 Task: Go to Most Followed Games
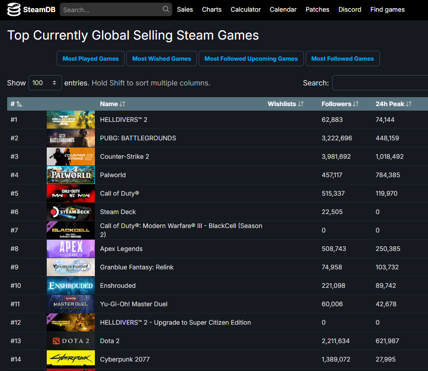(x=343, y=58)
